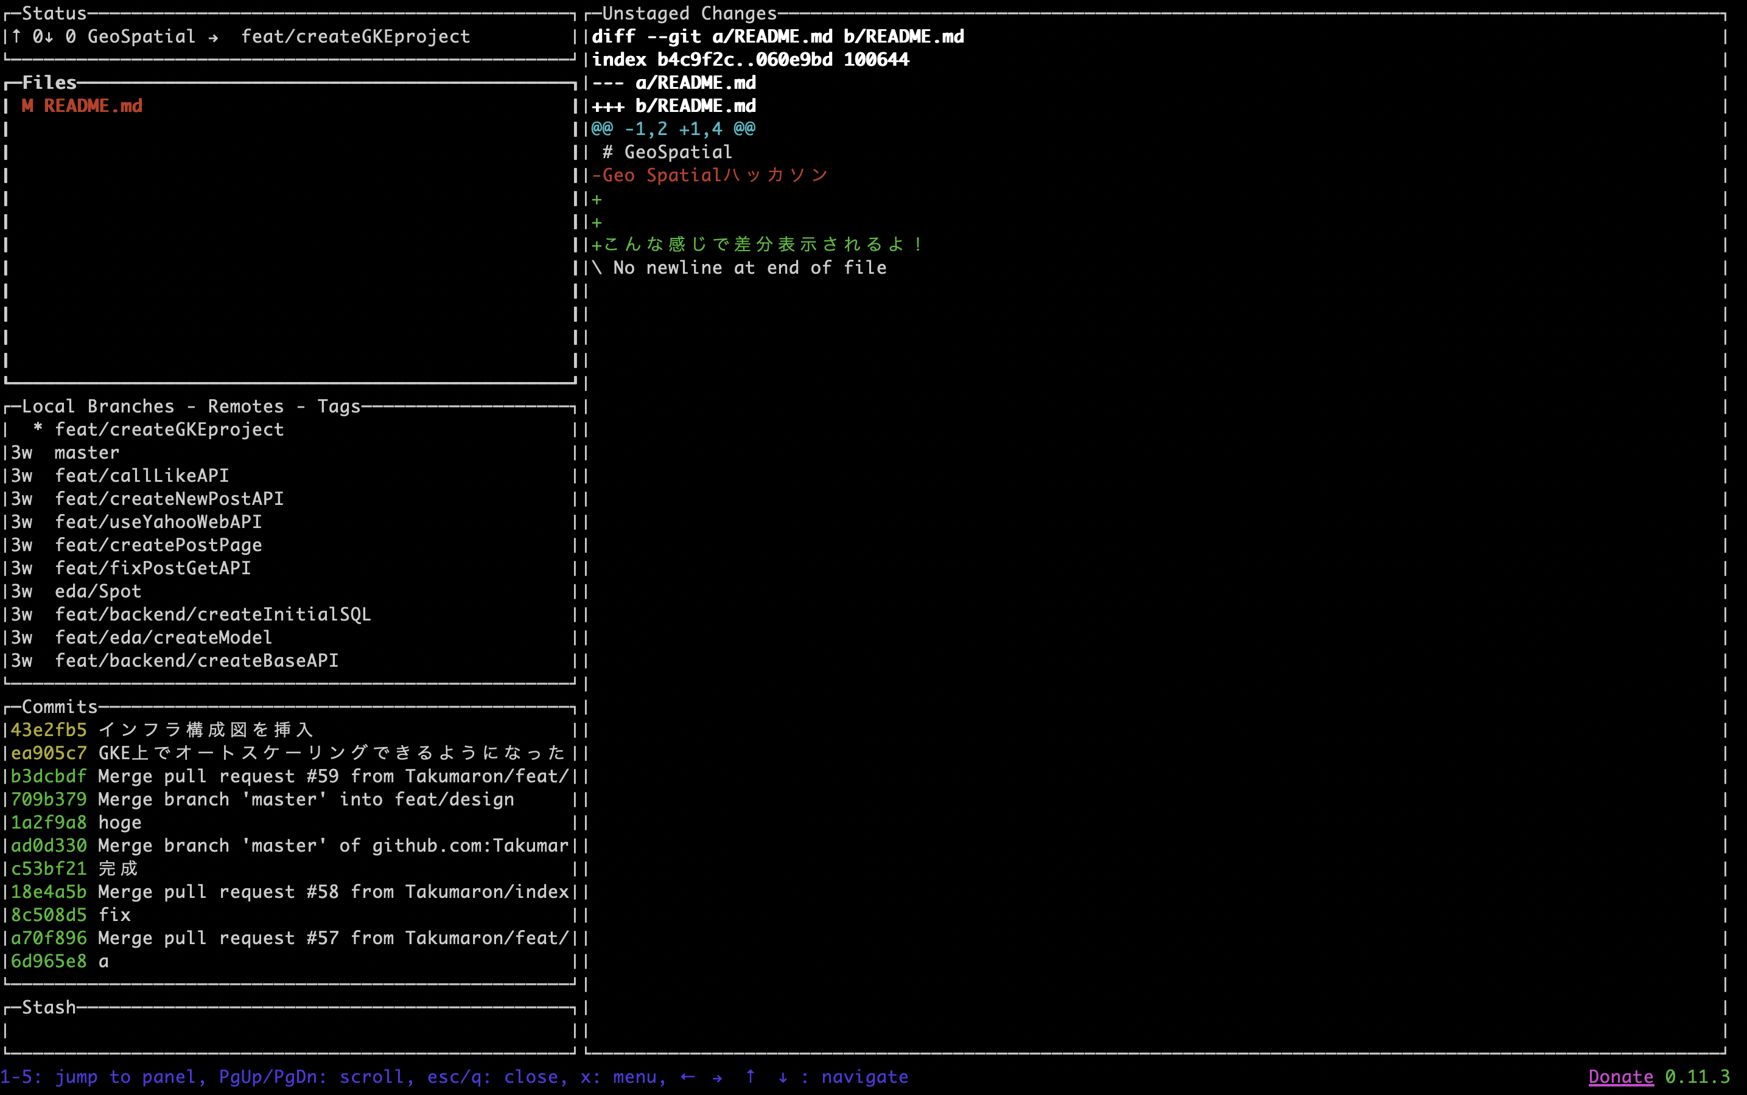The width and height of the screenshot is (1747, 1095).
Task: Select the feat/eda/createModel branch
Action: pyautogui.click(x=290, y=638)
